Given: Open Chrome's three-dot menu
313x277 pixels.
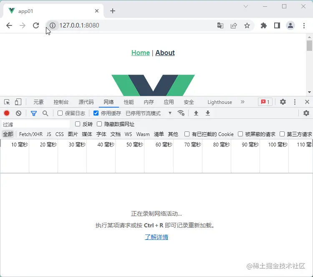Looking at the screenshot, I should click(304, 25).
